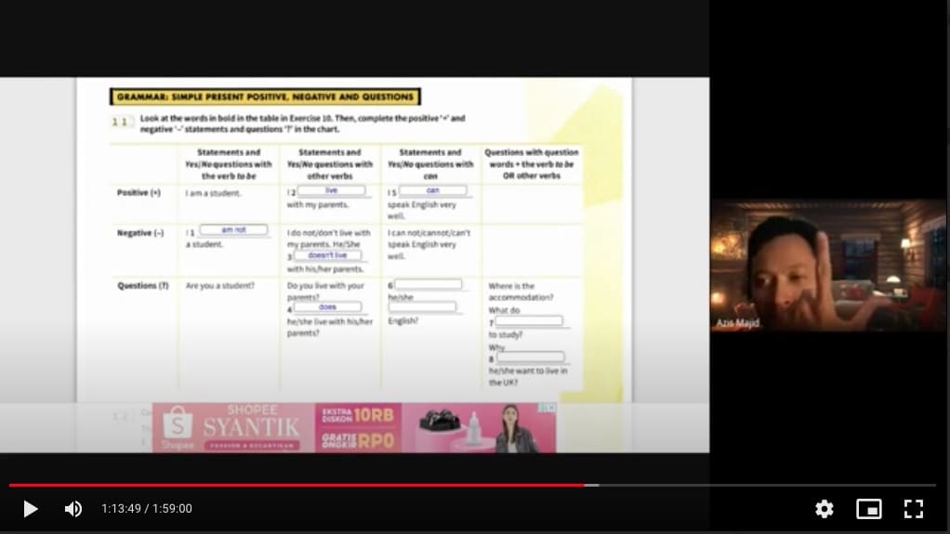Select the "doesn't live" answer field
The width and height of the screenshot is (950, 534).
point(327,255)
